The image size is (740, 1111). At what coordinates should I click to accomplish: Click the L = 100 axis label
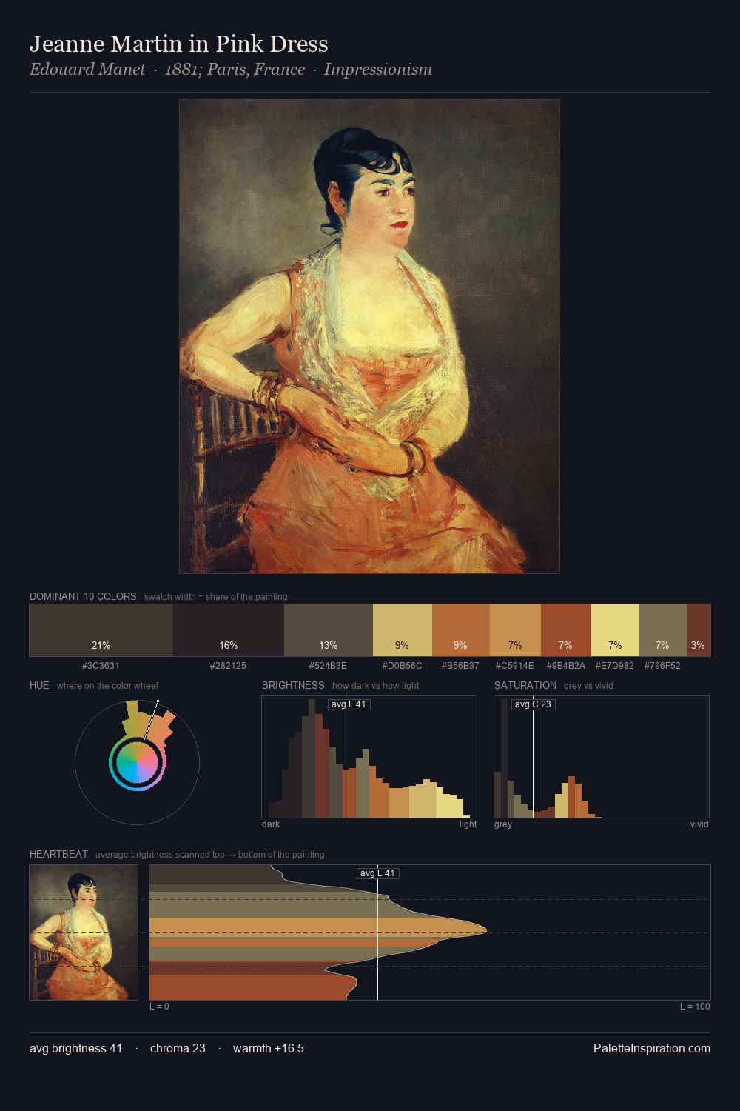point(695,1007)
